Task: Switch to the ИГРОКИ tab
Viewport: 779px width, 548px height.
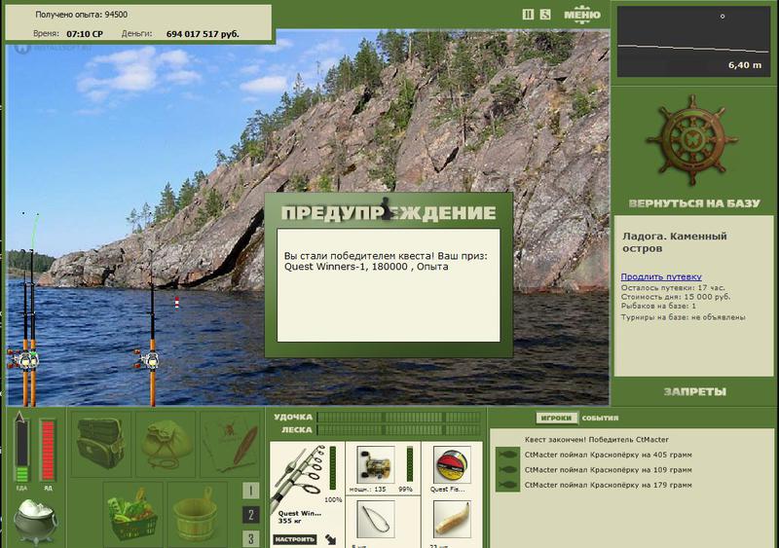Action: pos(556,418)
